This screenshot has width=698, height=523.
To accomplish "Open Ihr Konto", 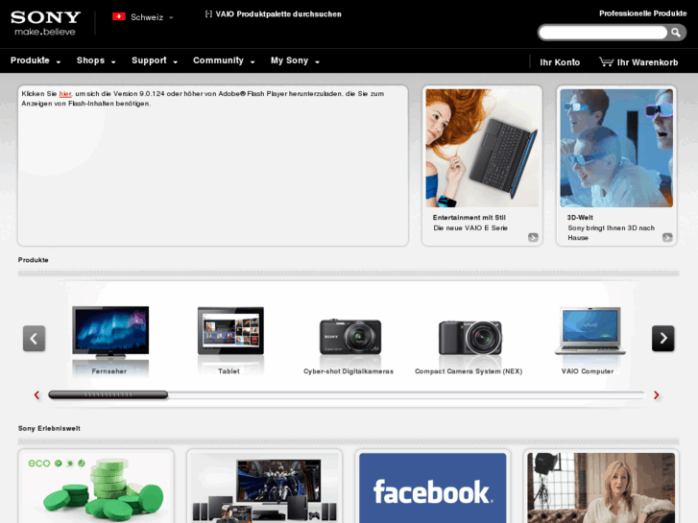I will [x=560, y=62].
